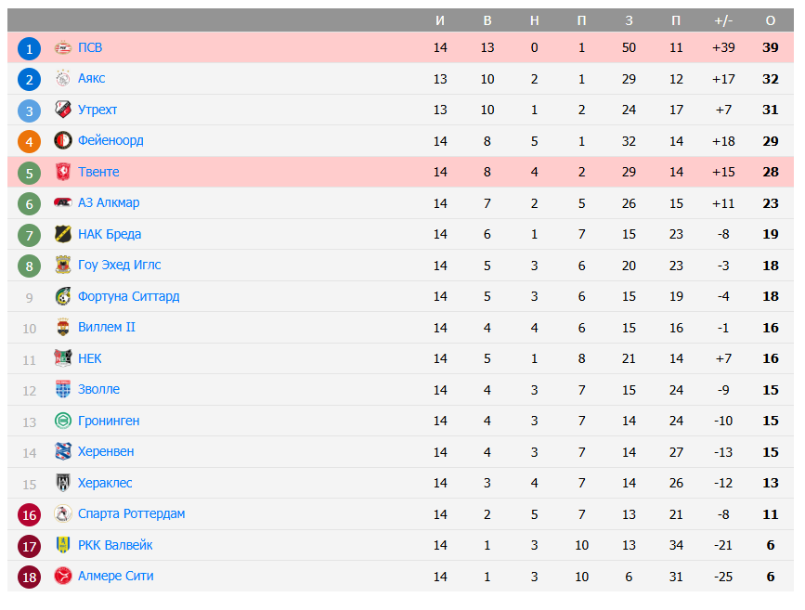The height and width of the screenshot is (610, 805).
Task: Click the Twente club crest icon
Action: click(x=62, y=172)
